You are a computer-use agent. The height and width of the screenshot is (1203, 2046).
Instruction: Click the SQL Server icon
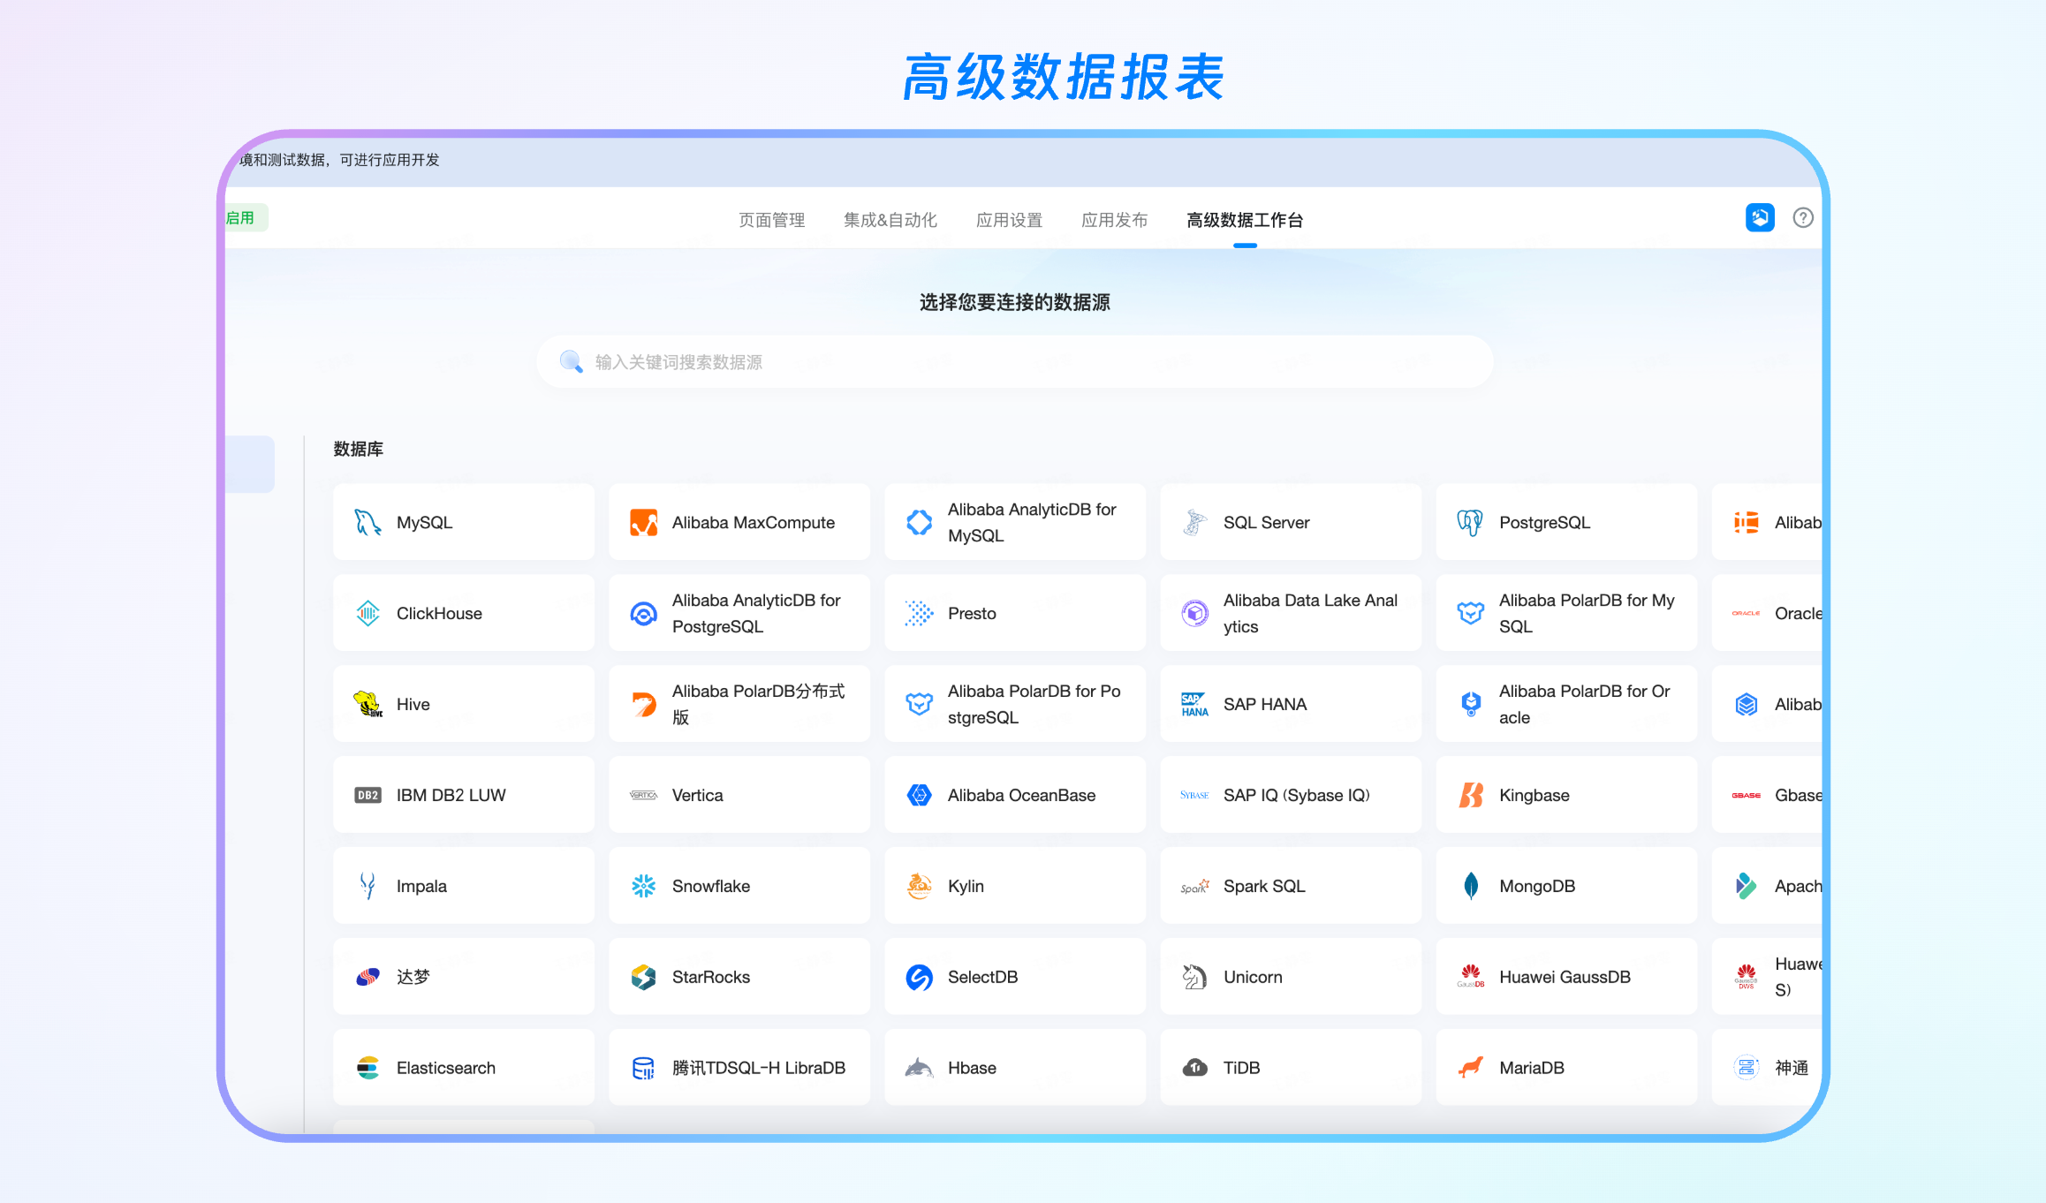click(1194, 522)
